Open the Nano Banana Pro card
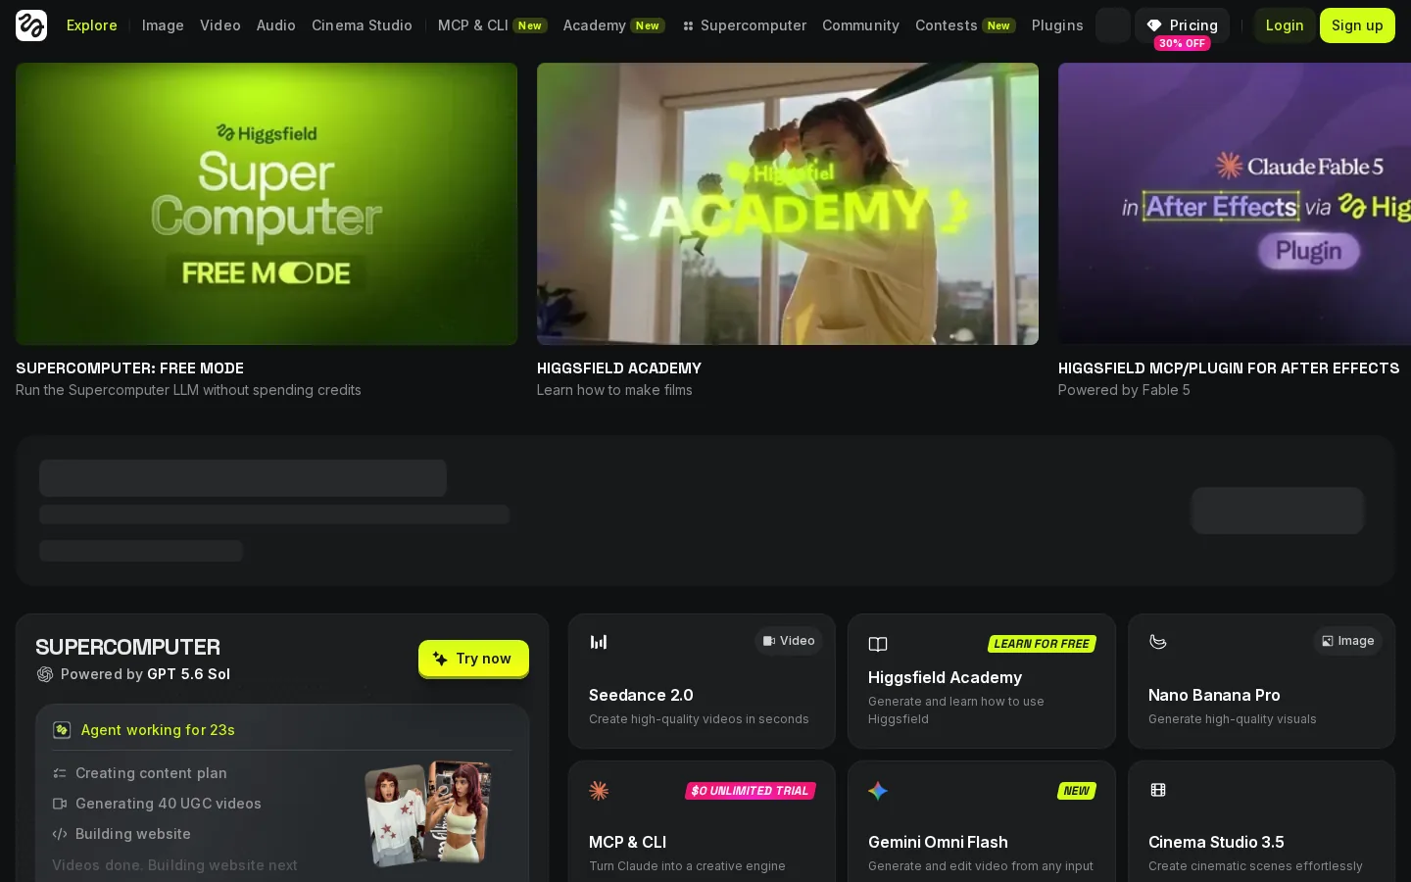The width and height of the screenshot is (1411, 882). tap(1261, 681)
